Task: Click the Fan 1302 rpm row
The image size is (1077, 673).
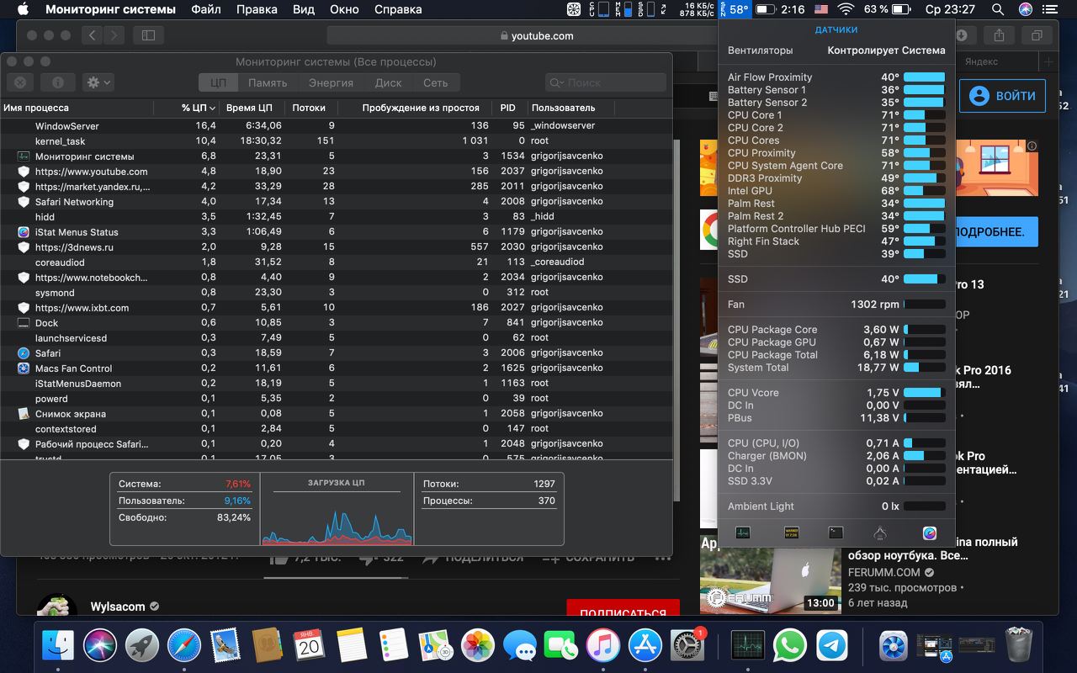Action: pos(836,305)
